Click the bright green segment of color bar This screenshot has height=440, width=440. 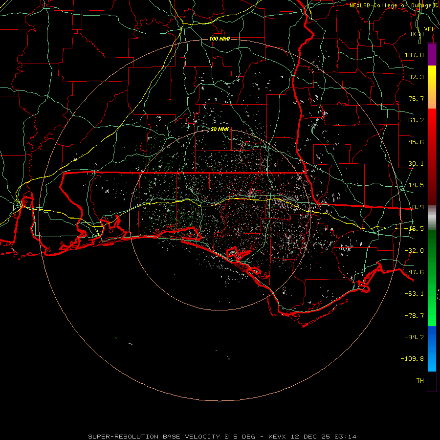point(432,311)
